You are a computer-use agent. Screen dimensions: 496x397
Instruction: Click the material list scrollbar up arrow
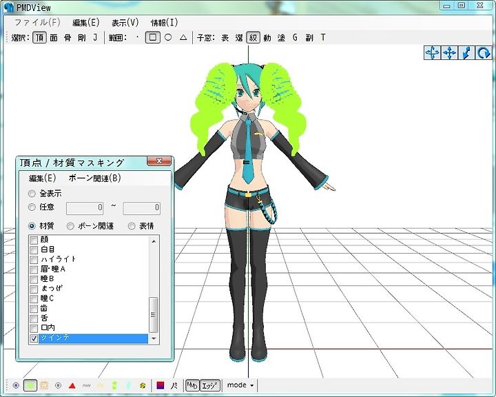click(154, 241)
